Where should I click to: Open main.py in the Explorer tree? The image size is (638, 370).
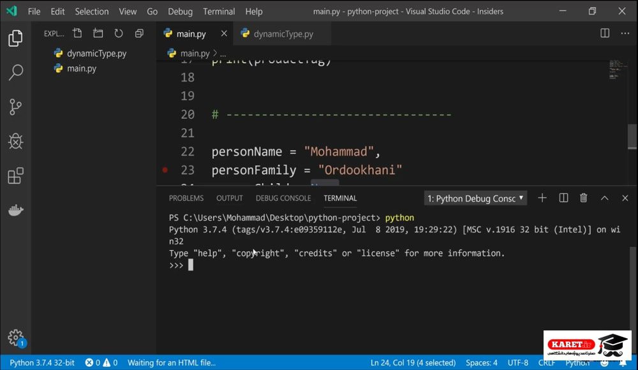tap(82, 68)
